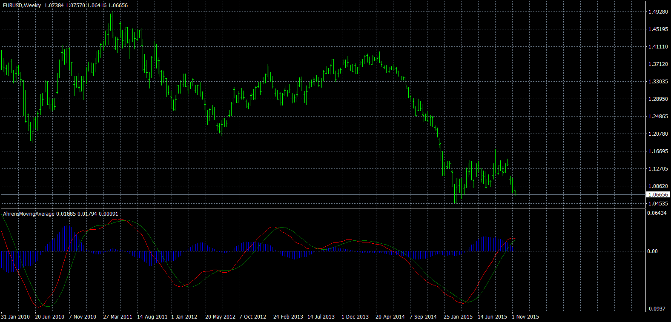Click price axis label 1.16695

click(658, 151)
